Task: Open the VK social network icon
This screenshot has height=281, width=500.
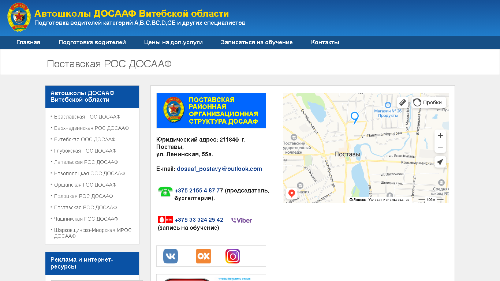Action: (171, 256)
